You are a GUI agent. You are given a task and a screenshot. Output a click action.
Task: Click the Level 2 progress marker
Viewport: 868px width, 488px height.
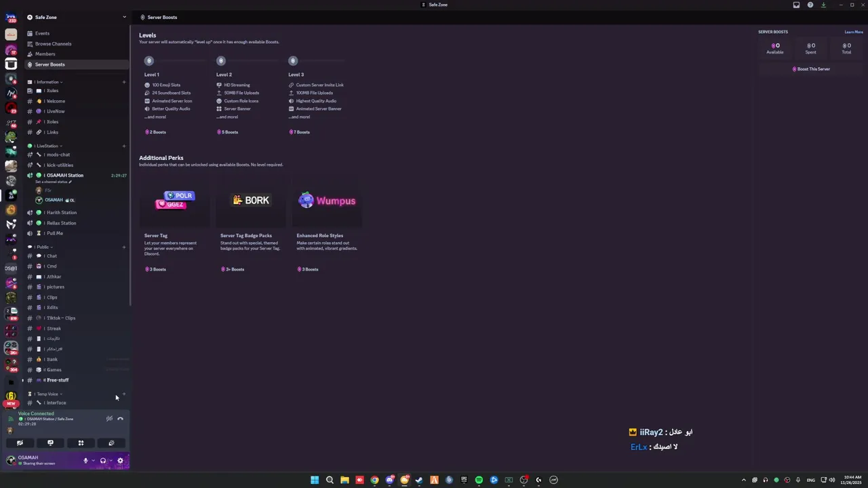coord(220,61)
